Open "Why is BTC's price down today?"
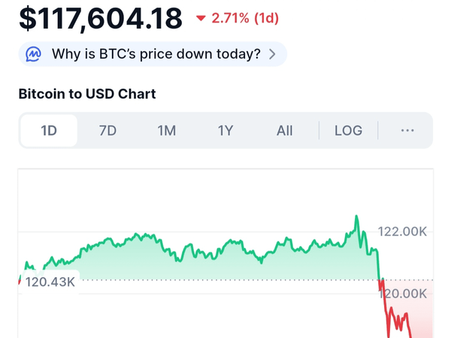Viewport: 451px width, 338px height. pos(156,54)
